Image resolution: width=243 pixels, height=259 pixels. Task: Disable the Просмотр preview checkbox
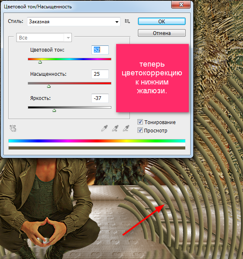(140, 130)
